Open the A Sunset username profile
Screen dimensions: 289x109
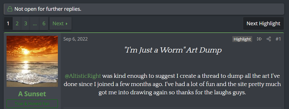point(32,94)
